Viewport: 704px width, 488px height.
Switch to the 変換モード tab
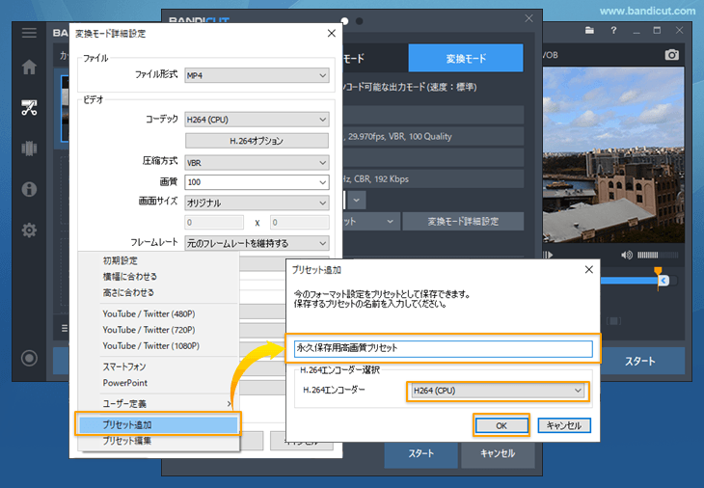466,59
